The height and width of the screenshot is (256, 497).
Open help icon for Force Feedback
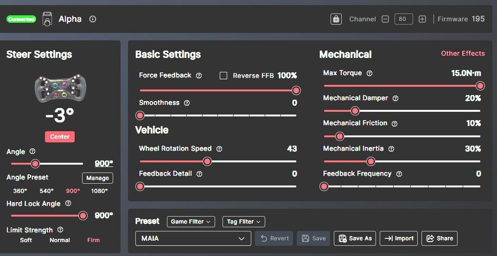tap(199, 76)
